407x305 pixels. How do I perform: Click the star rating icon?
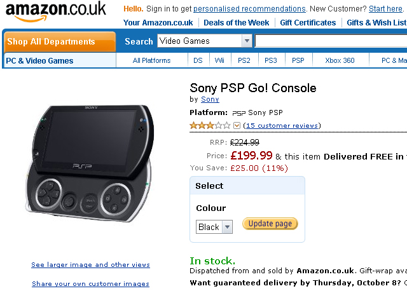[x=210, y=126]
